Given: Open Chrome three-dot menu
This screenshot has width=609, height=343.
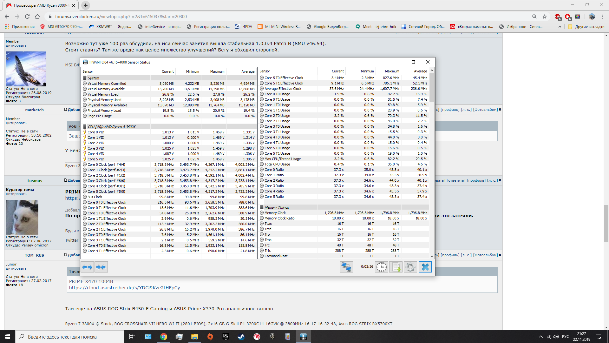Looking at the screenshot, I should tap(602, 17).
